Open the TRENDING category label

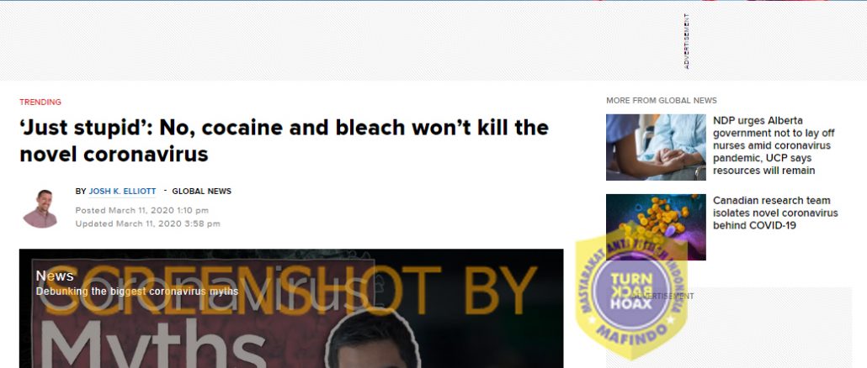click(x=40, y=102)
